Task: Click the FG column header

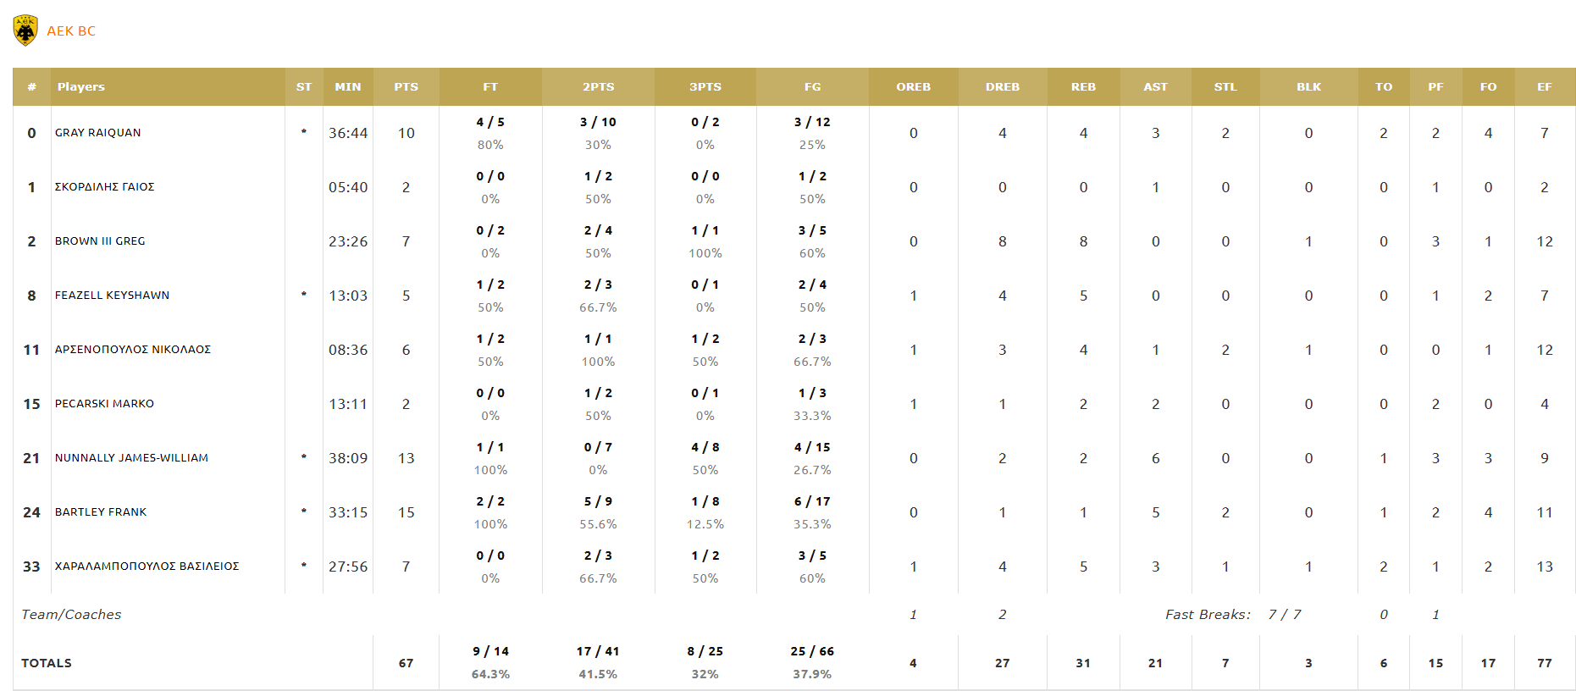Action: (x=812, y=87)
